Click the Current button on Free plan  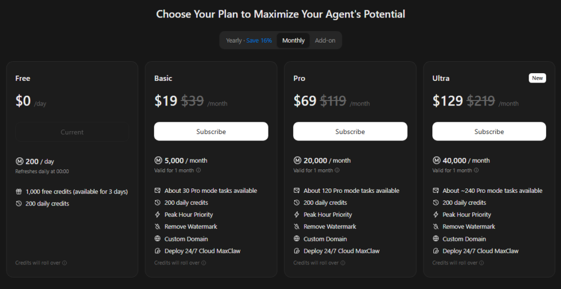(72, 132)
